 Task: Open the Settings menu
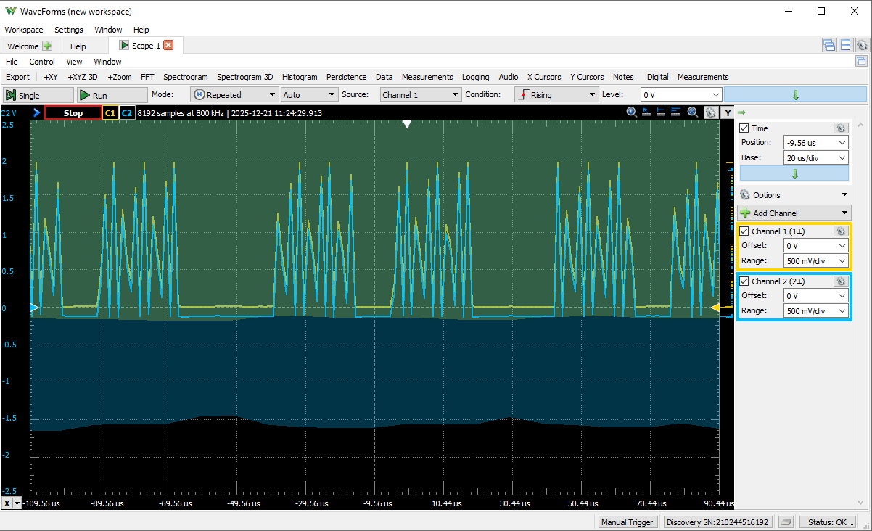coord(69,30)
